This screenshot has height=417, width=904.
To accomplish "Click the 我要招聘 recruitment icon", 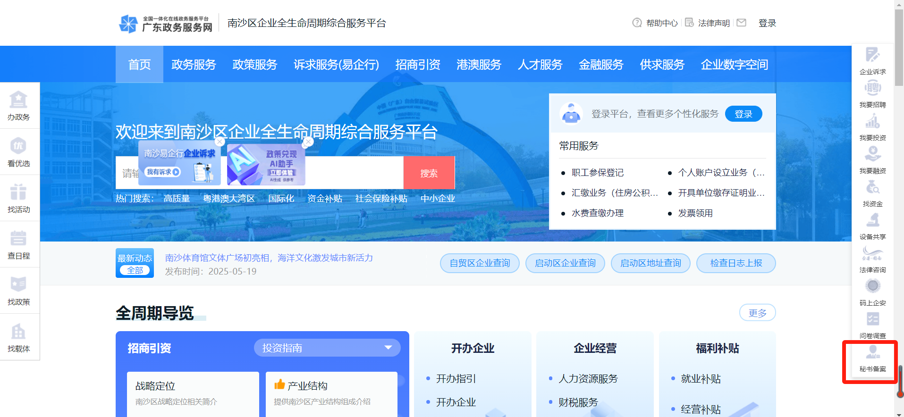I will point(872,89).
